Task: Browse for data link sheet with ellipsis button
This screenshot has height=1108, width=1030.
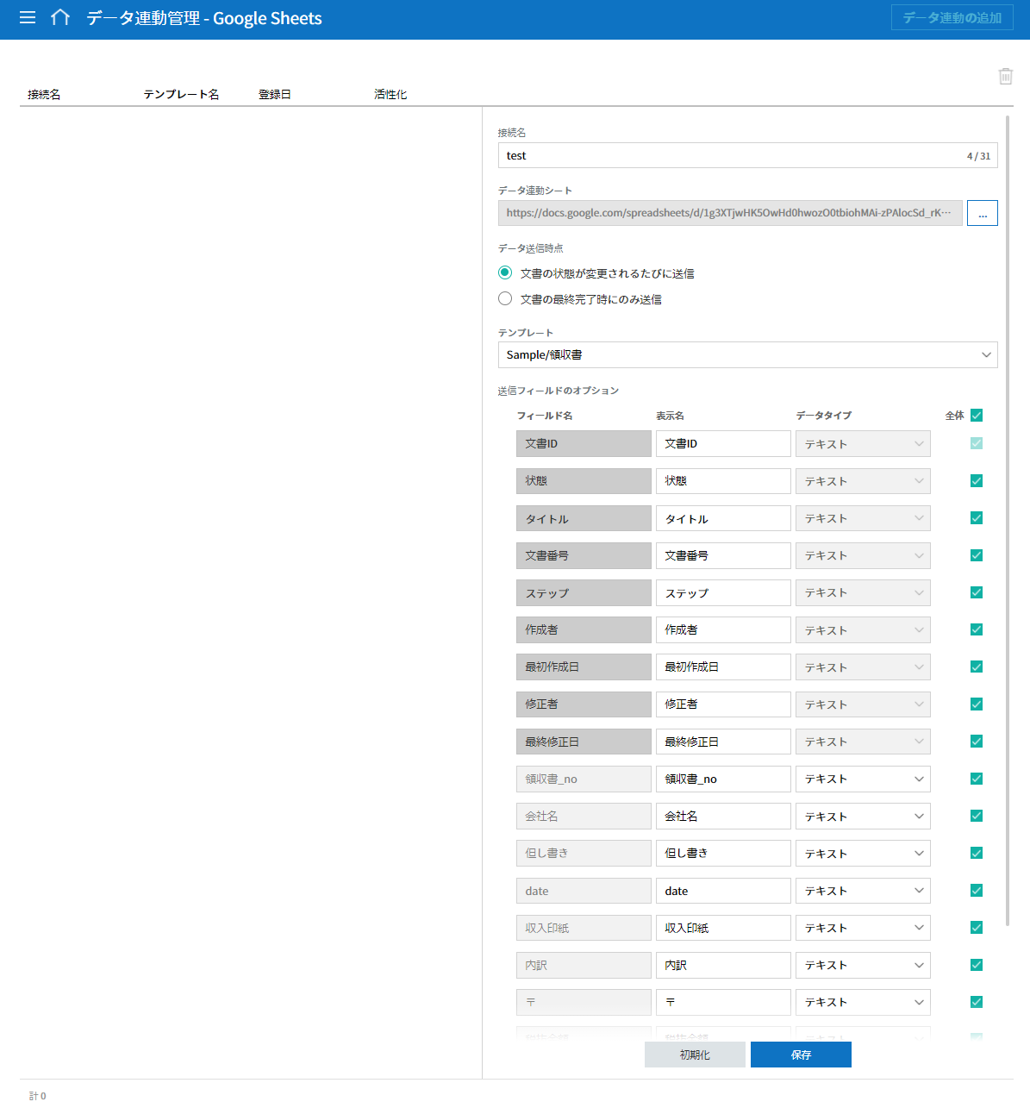Action: coord(982,213)
